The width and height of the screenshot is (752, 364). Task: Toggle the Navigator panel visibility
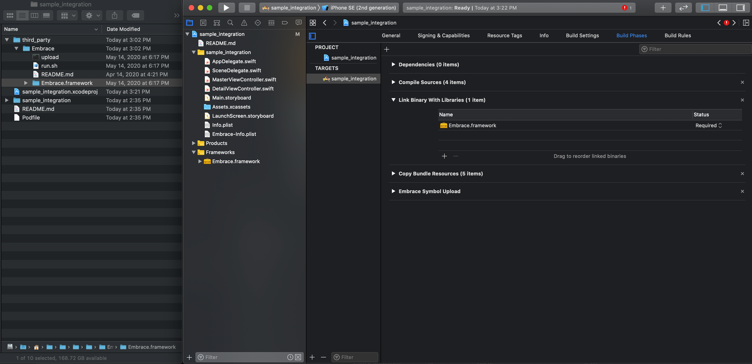click(705, 8)
